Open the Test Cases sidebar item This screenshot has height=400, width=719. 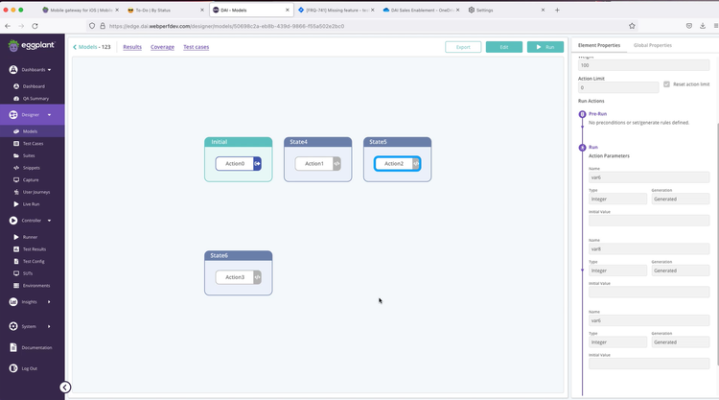pos(33,143)
